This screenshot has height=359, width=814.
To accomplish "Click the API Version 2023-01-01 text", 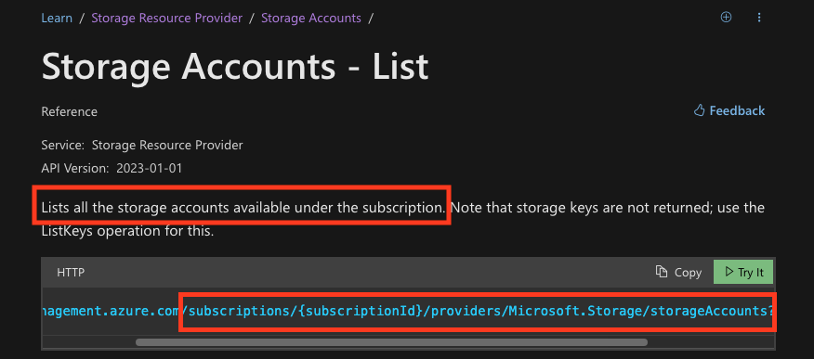I will click(x=112, y=168).
